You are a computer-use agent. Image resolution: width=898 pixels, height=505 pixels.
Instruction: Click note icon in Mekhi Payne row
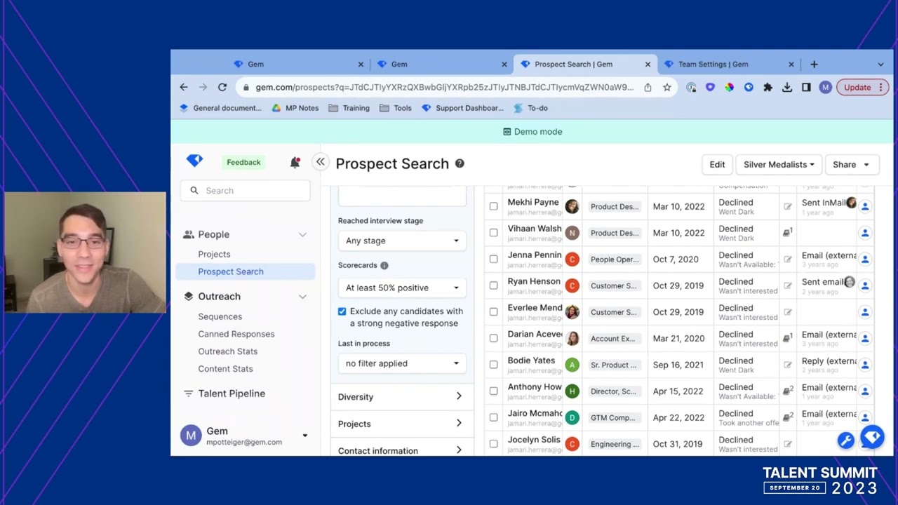coord(787,206)
